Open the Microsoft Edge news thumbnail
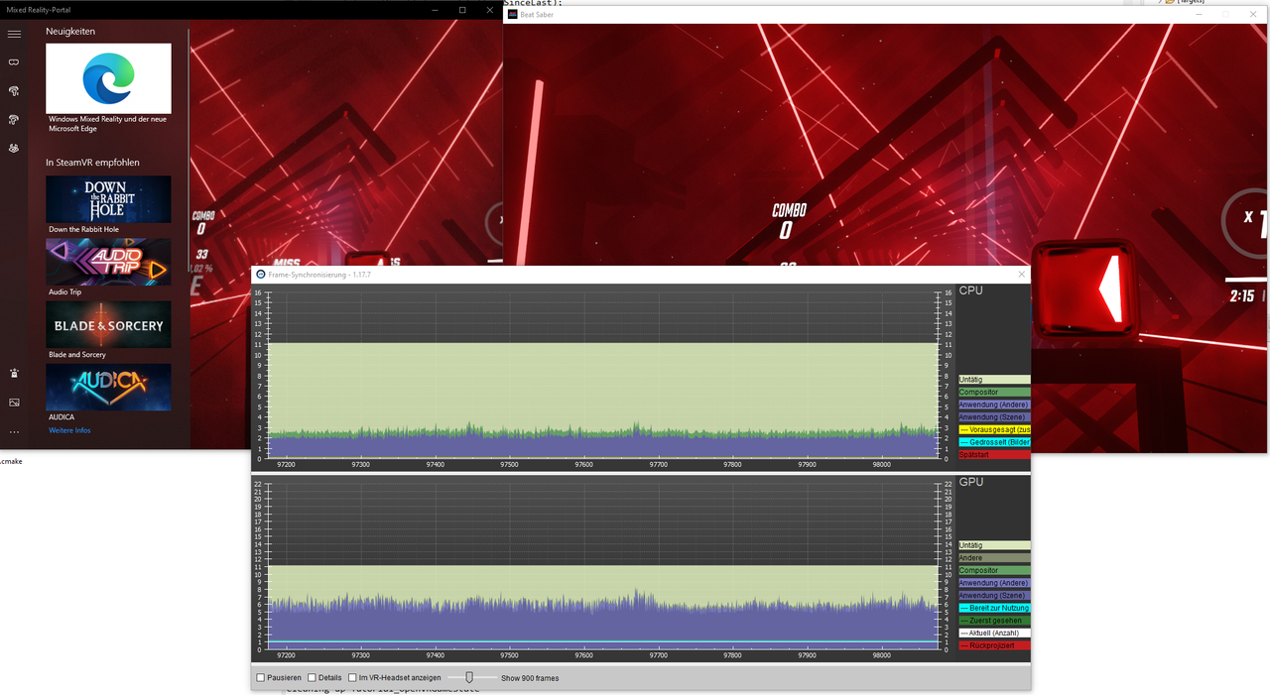Viewport: 1270px width, 695px height. [108, 79]
